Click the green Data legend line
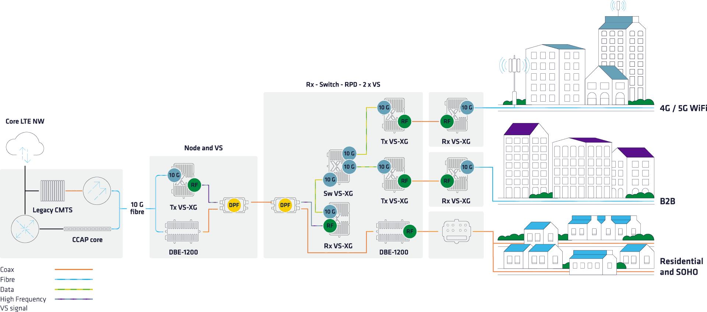This screenshot has height=312, width=707. point(74,290)
